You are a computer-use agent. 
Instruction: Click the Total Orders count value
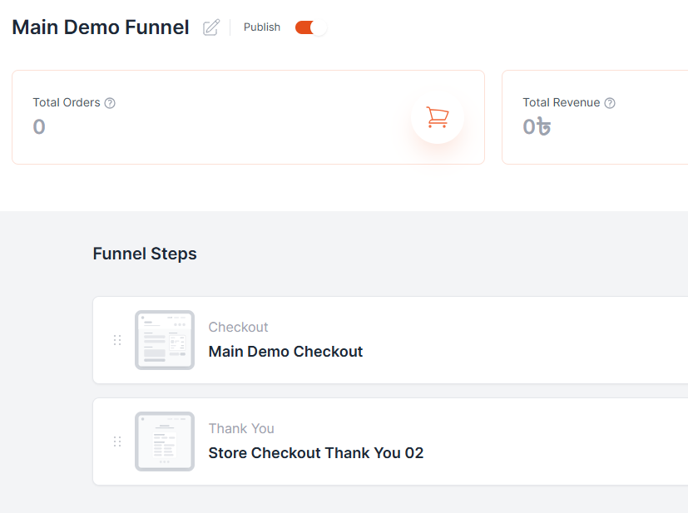click(39, 126)
